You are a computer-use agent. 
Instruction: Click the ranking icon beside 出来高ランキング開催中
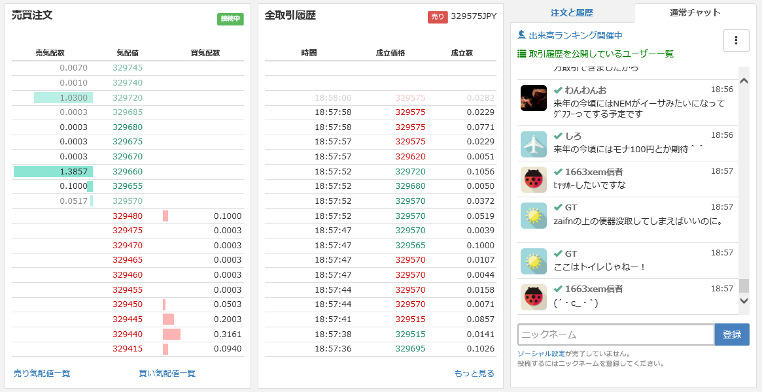click(521, 35)
